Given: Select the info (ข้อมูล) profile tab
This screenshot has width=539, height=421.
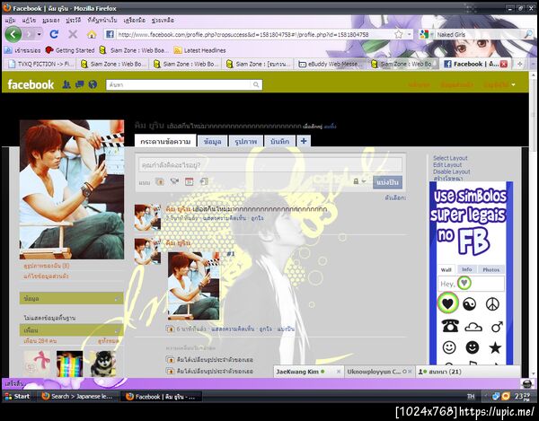Looking at the screenshot, I should 212,141.
